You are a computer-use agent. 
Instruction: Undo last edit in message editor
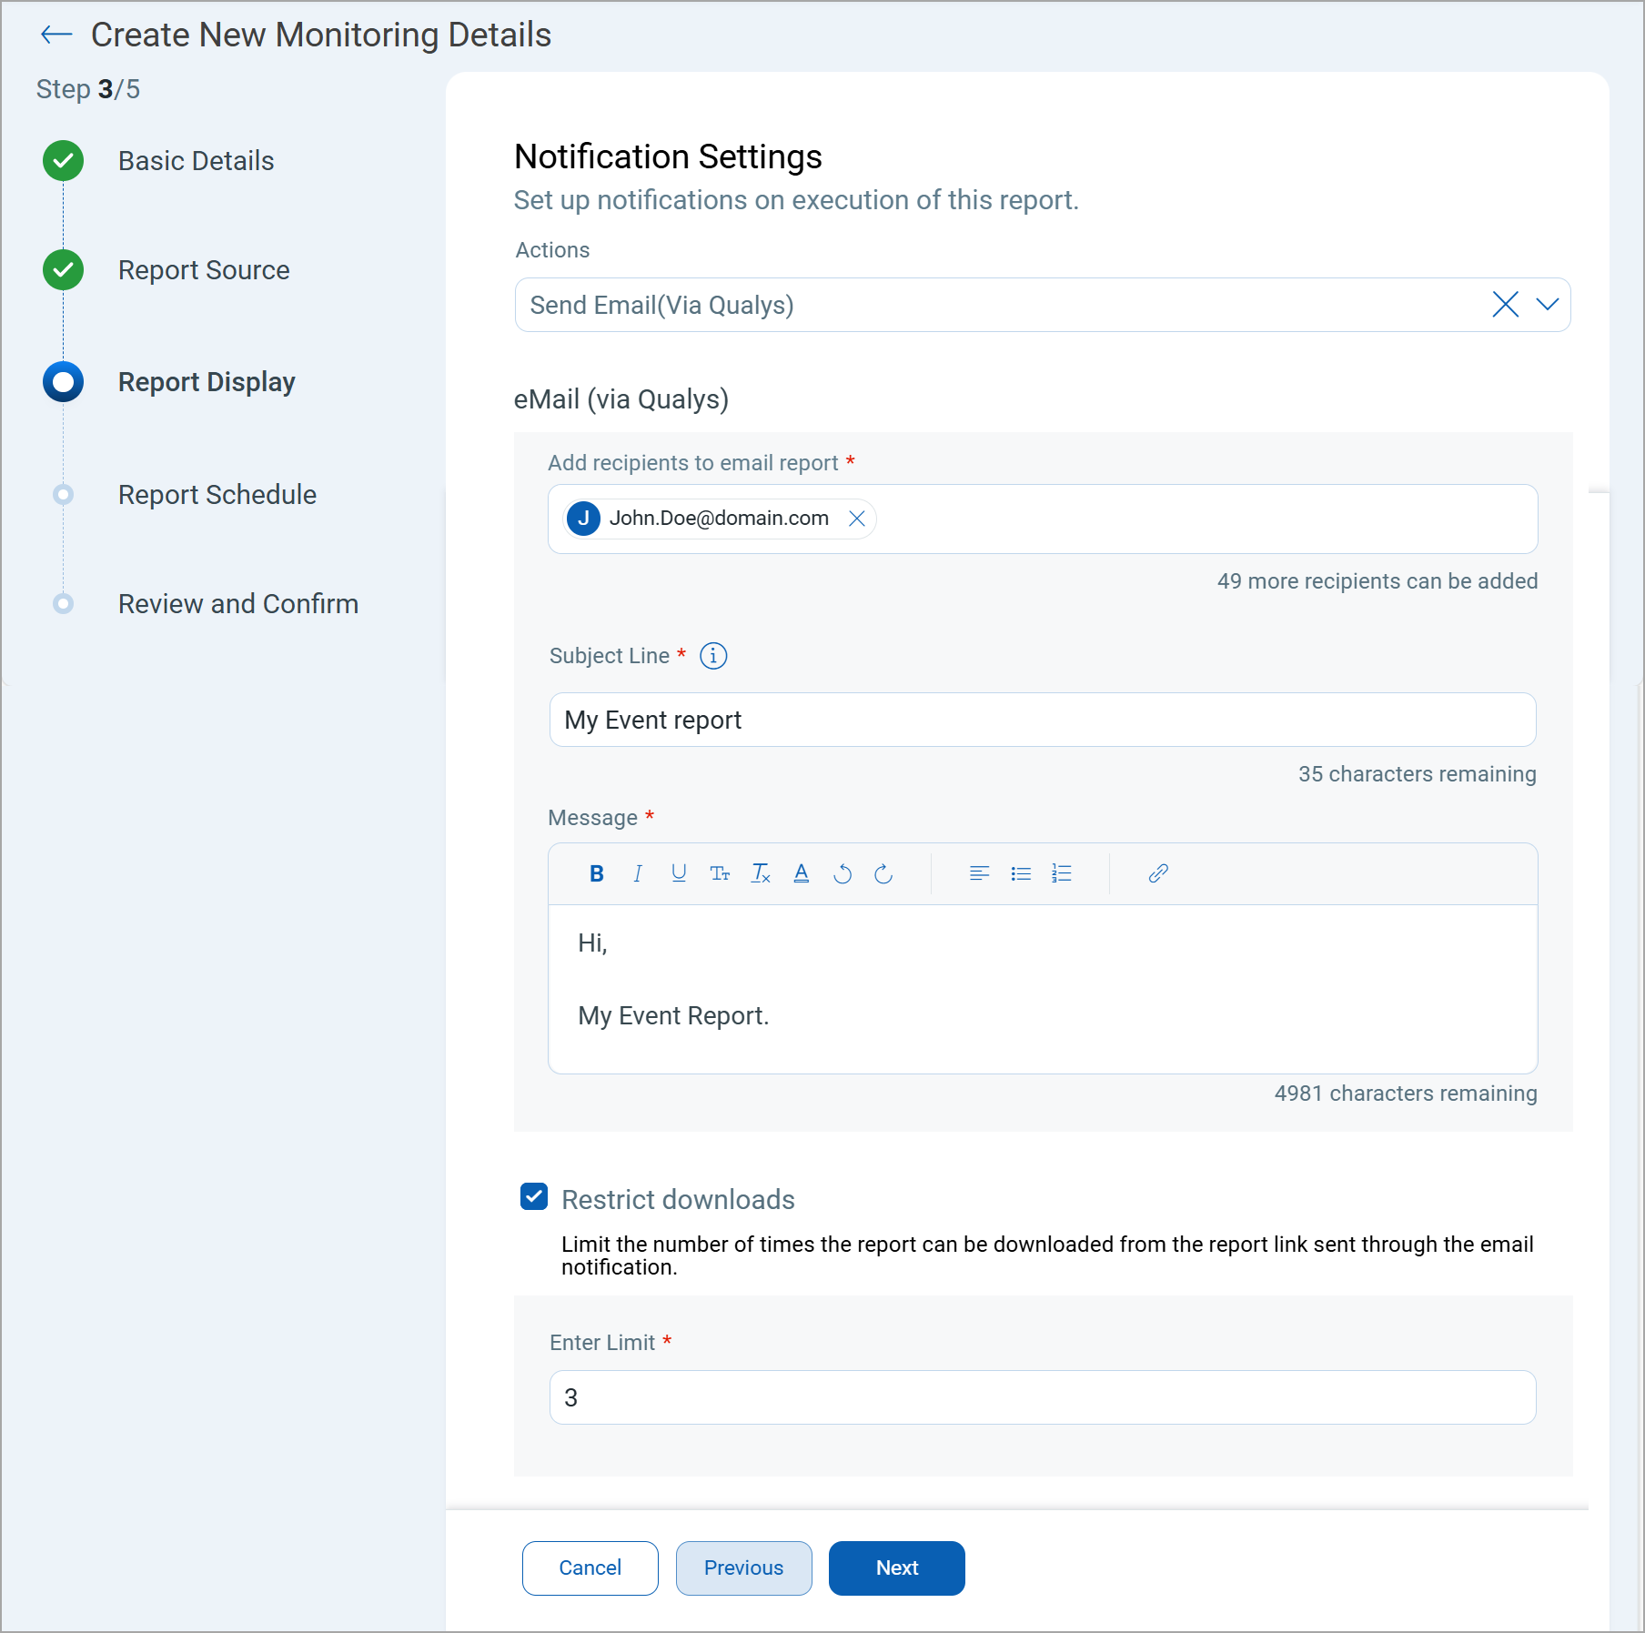843,873
